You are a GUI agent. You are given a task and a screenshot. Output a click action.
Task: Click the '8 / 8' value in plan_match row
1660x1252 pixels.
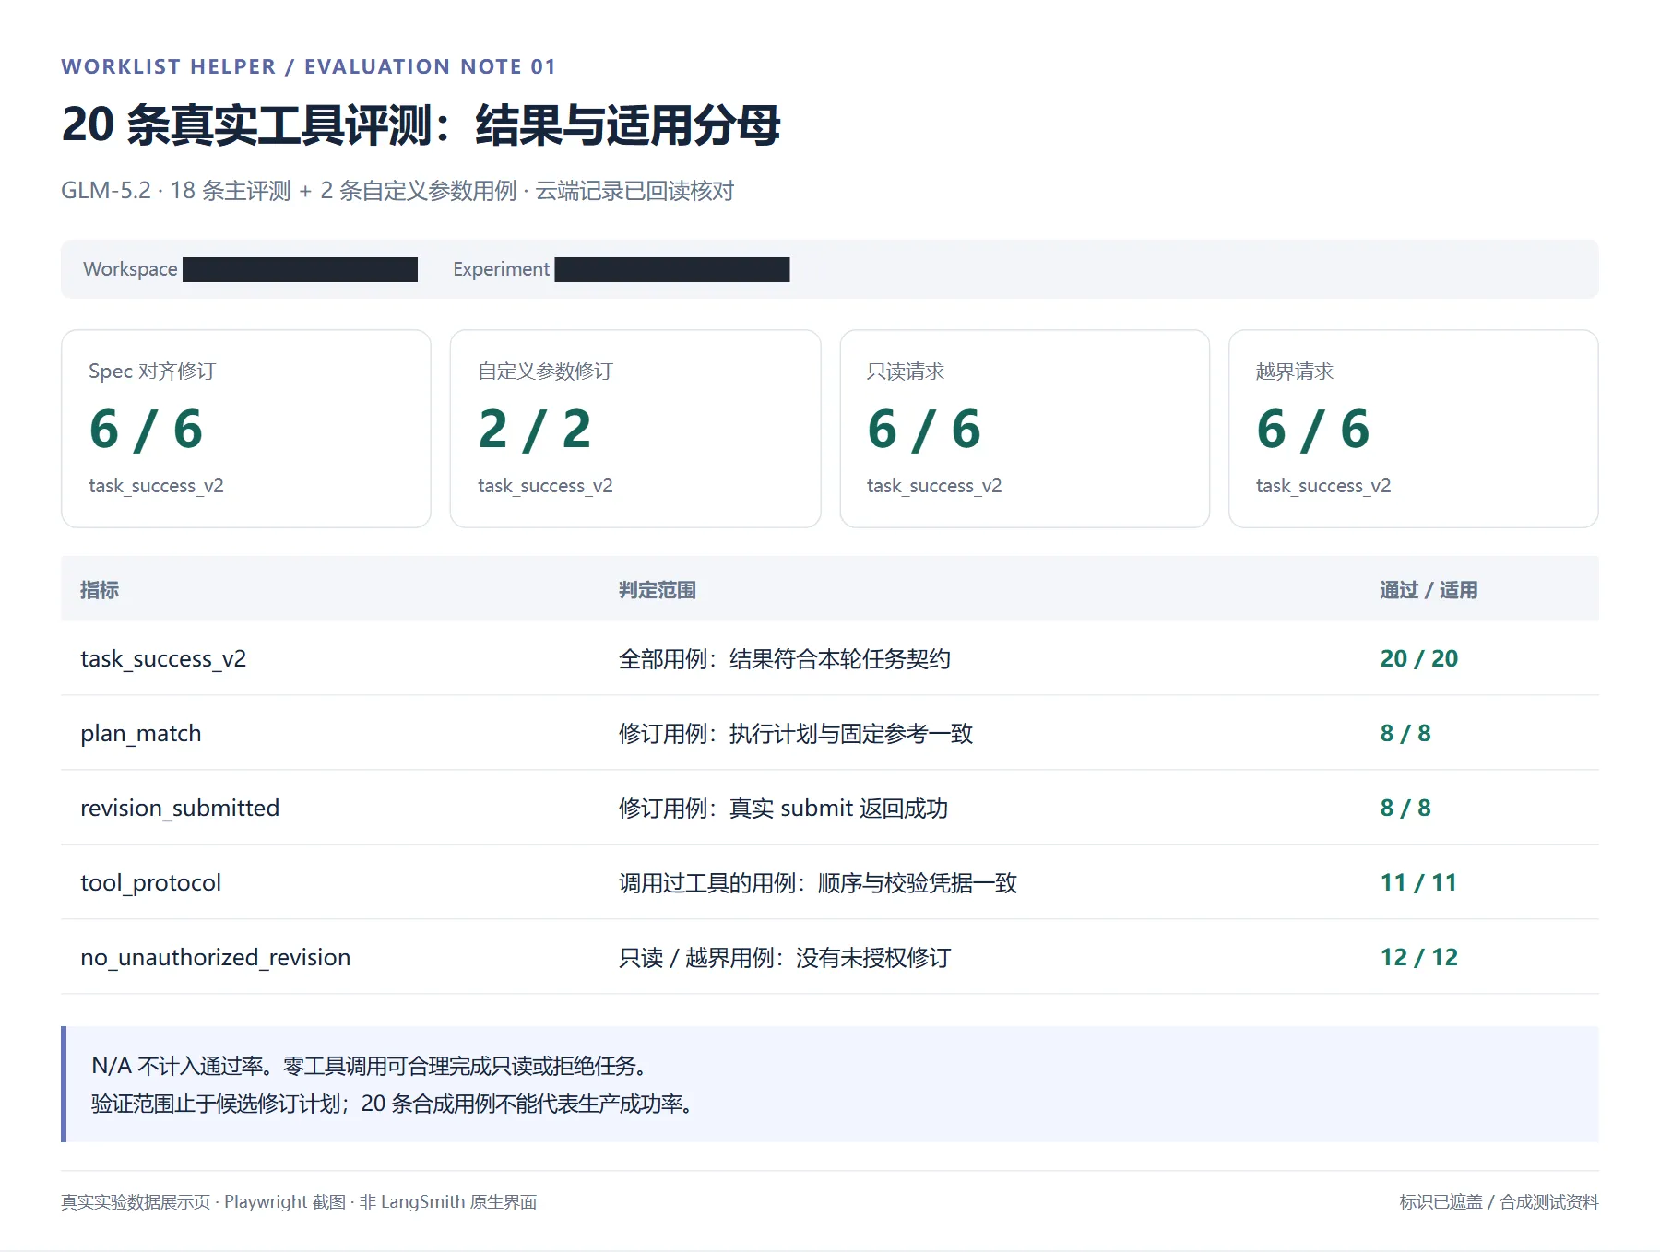tap(1405, 734)
